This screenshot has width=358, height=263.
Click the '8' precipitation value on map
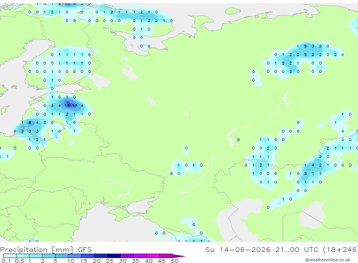(x=30, y=122)
